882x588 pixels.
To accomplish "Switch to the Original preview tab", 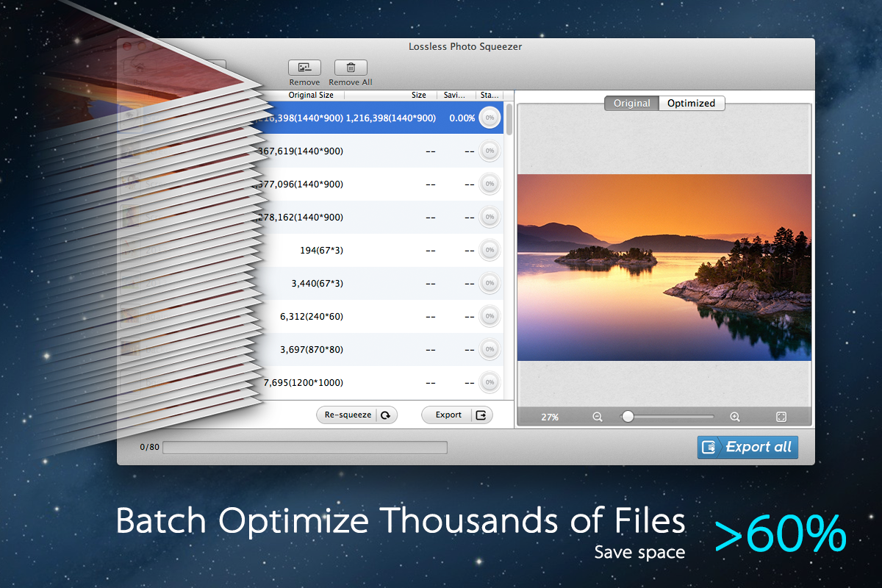I will point(631,104).
